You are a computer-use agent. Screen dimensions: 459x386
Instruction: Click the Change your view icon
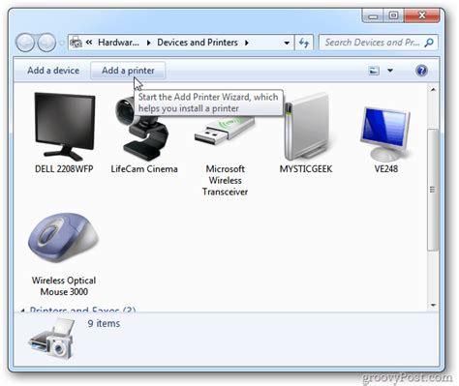(x=374, y=71)
